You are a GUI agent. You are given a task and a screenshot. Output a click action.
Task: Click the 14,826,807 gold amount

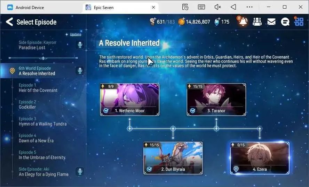(198, 22)
